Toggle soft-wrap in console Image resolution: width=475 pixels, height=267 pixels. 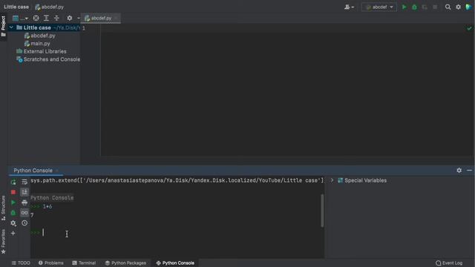click(x=24, y=182)
